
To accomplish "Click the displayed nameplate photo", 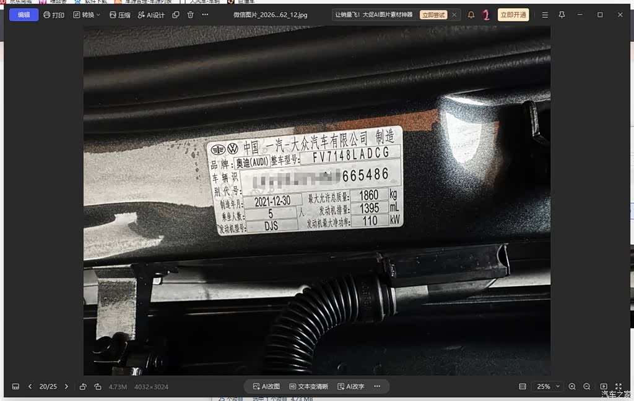I will tap(316, 200).
